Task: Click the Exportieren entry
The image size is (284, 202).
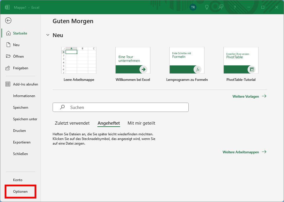Action: [x=22, y=142]
